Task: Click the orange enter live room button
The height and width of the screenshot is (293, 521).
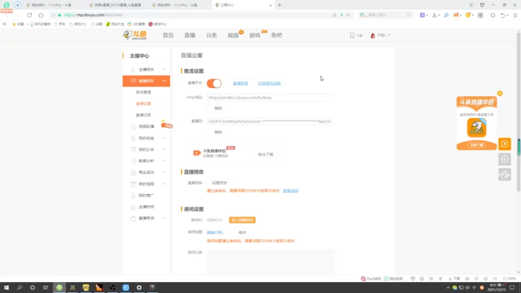Action: tap(242, 220)
